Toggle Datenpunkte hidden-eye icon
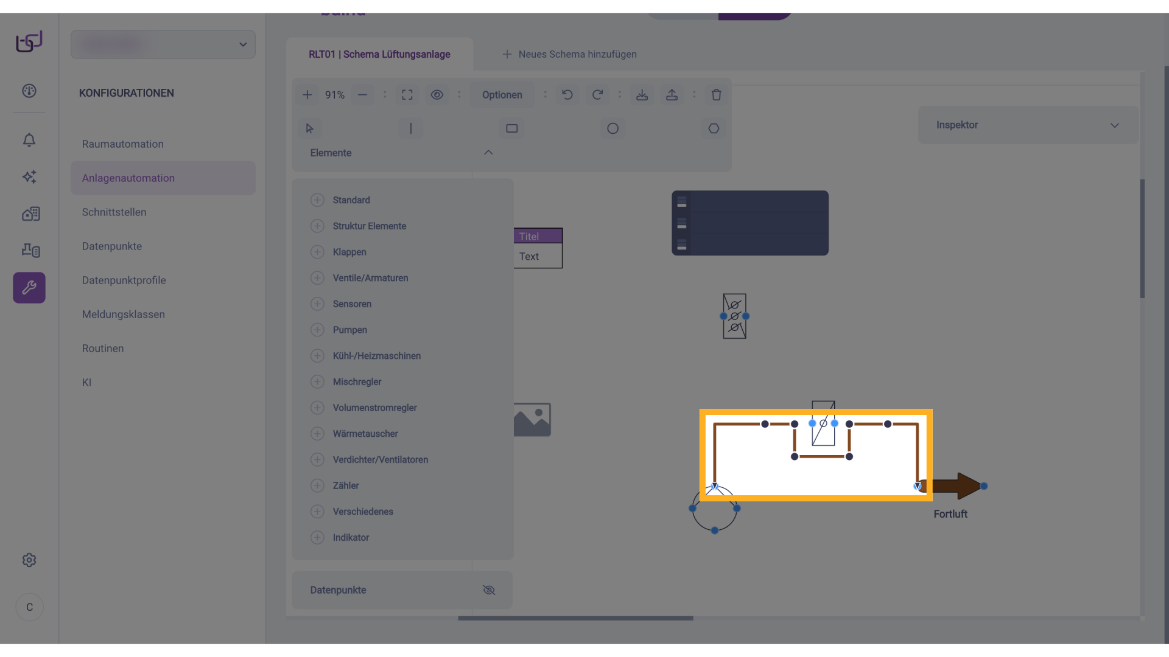Screen dimensions: 1169x657 point(489,590)
